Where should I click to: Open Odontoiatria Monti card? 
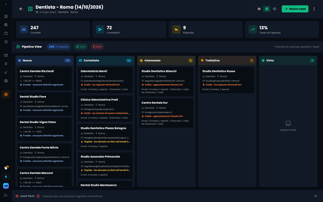[x=105, y=80]
